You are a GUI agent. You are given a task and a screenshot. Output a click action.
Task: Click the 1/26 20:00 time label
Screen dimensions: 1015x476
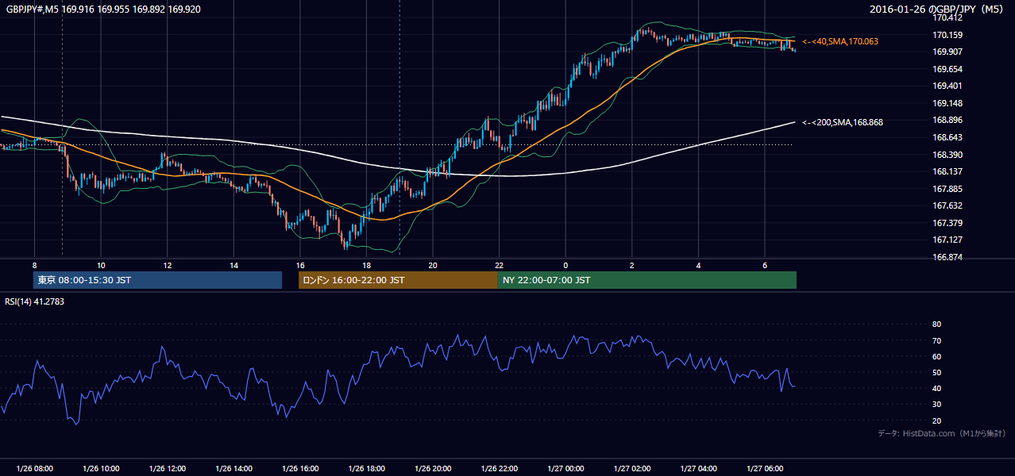pos(433,468)
